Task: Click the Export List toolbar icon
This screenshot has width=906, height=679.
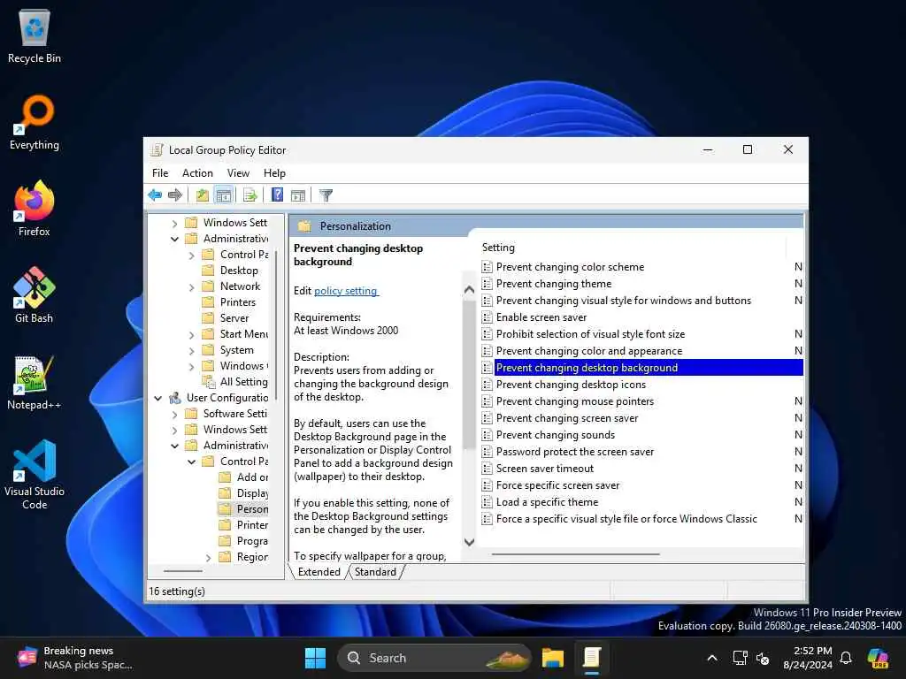Action: pyautogui.click(x=250, y=195)
